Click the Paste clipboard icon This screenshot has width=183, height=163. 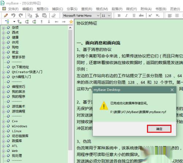click(44, 15)
